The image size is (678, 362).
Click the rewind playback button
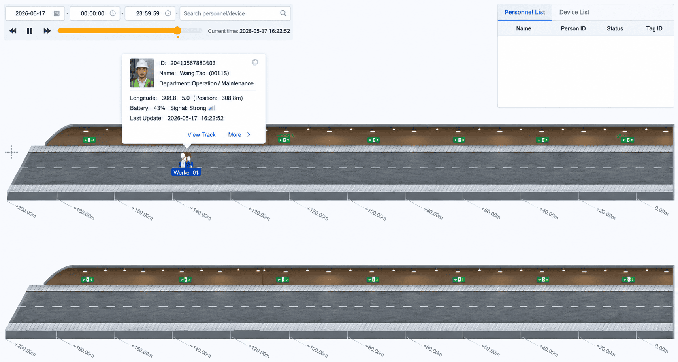coord(13,31)
